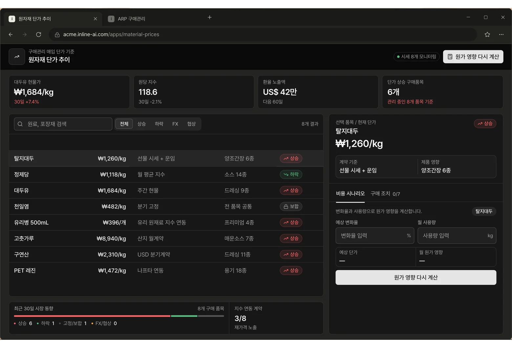Reload the page with refresh icon
This screenshot has height=348, width=512.
pyautogui.click(x=38, y=34)
